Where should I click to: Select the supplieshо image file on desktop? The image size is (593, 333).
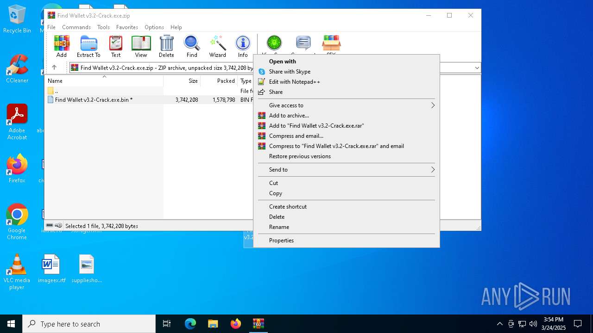87,269
